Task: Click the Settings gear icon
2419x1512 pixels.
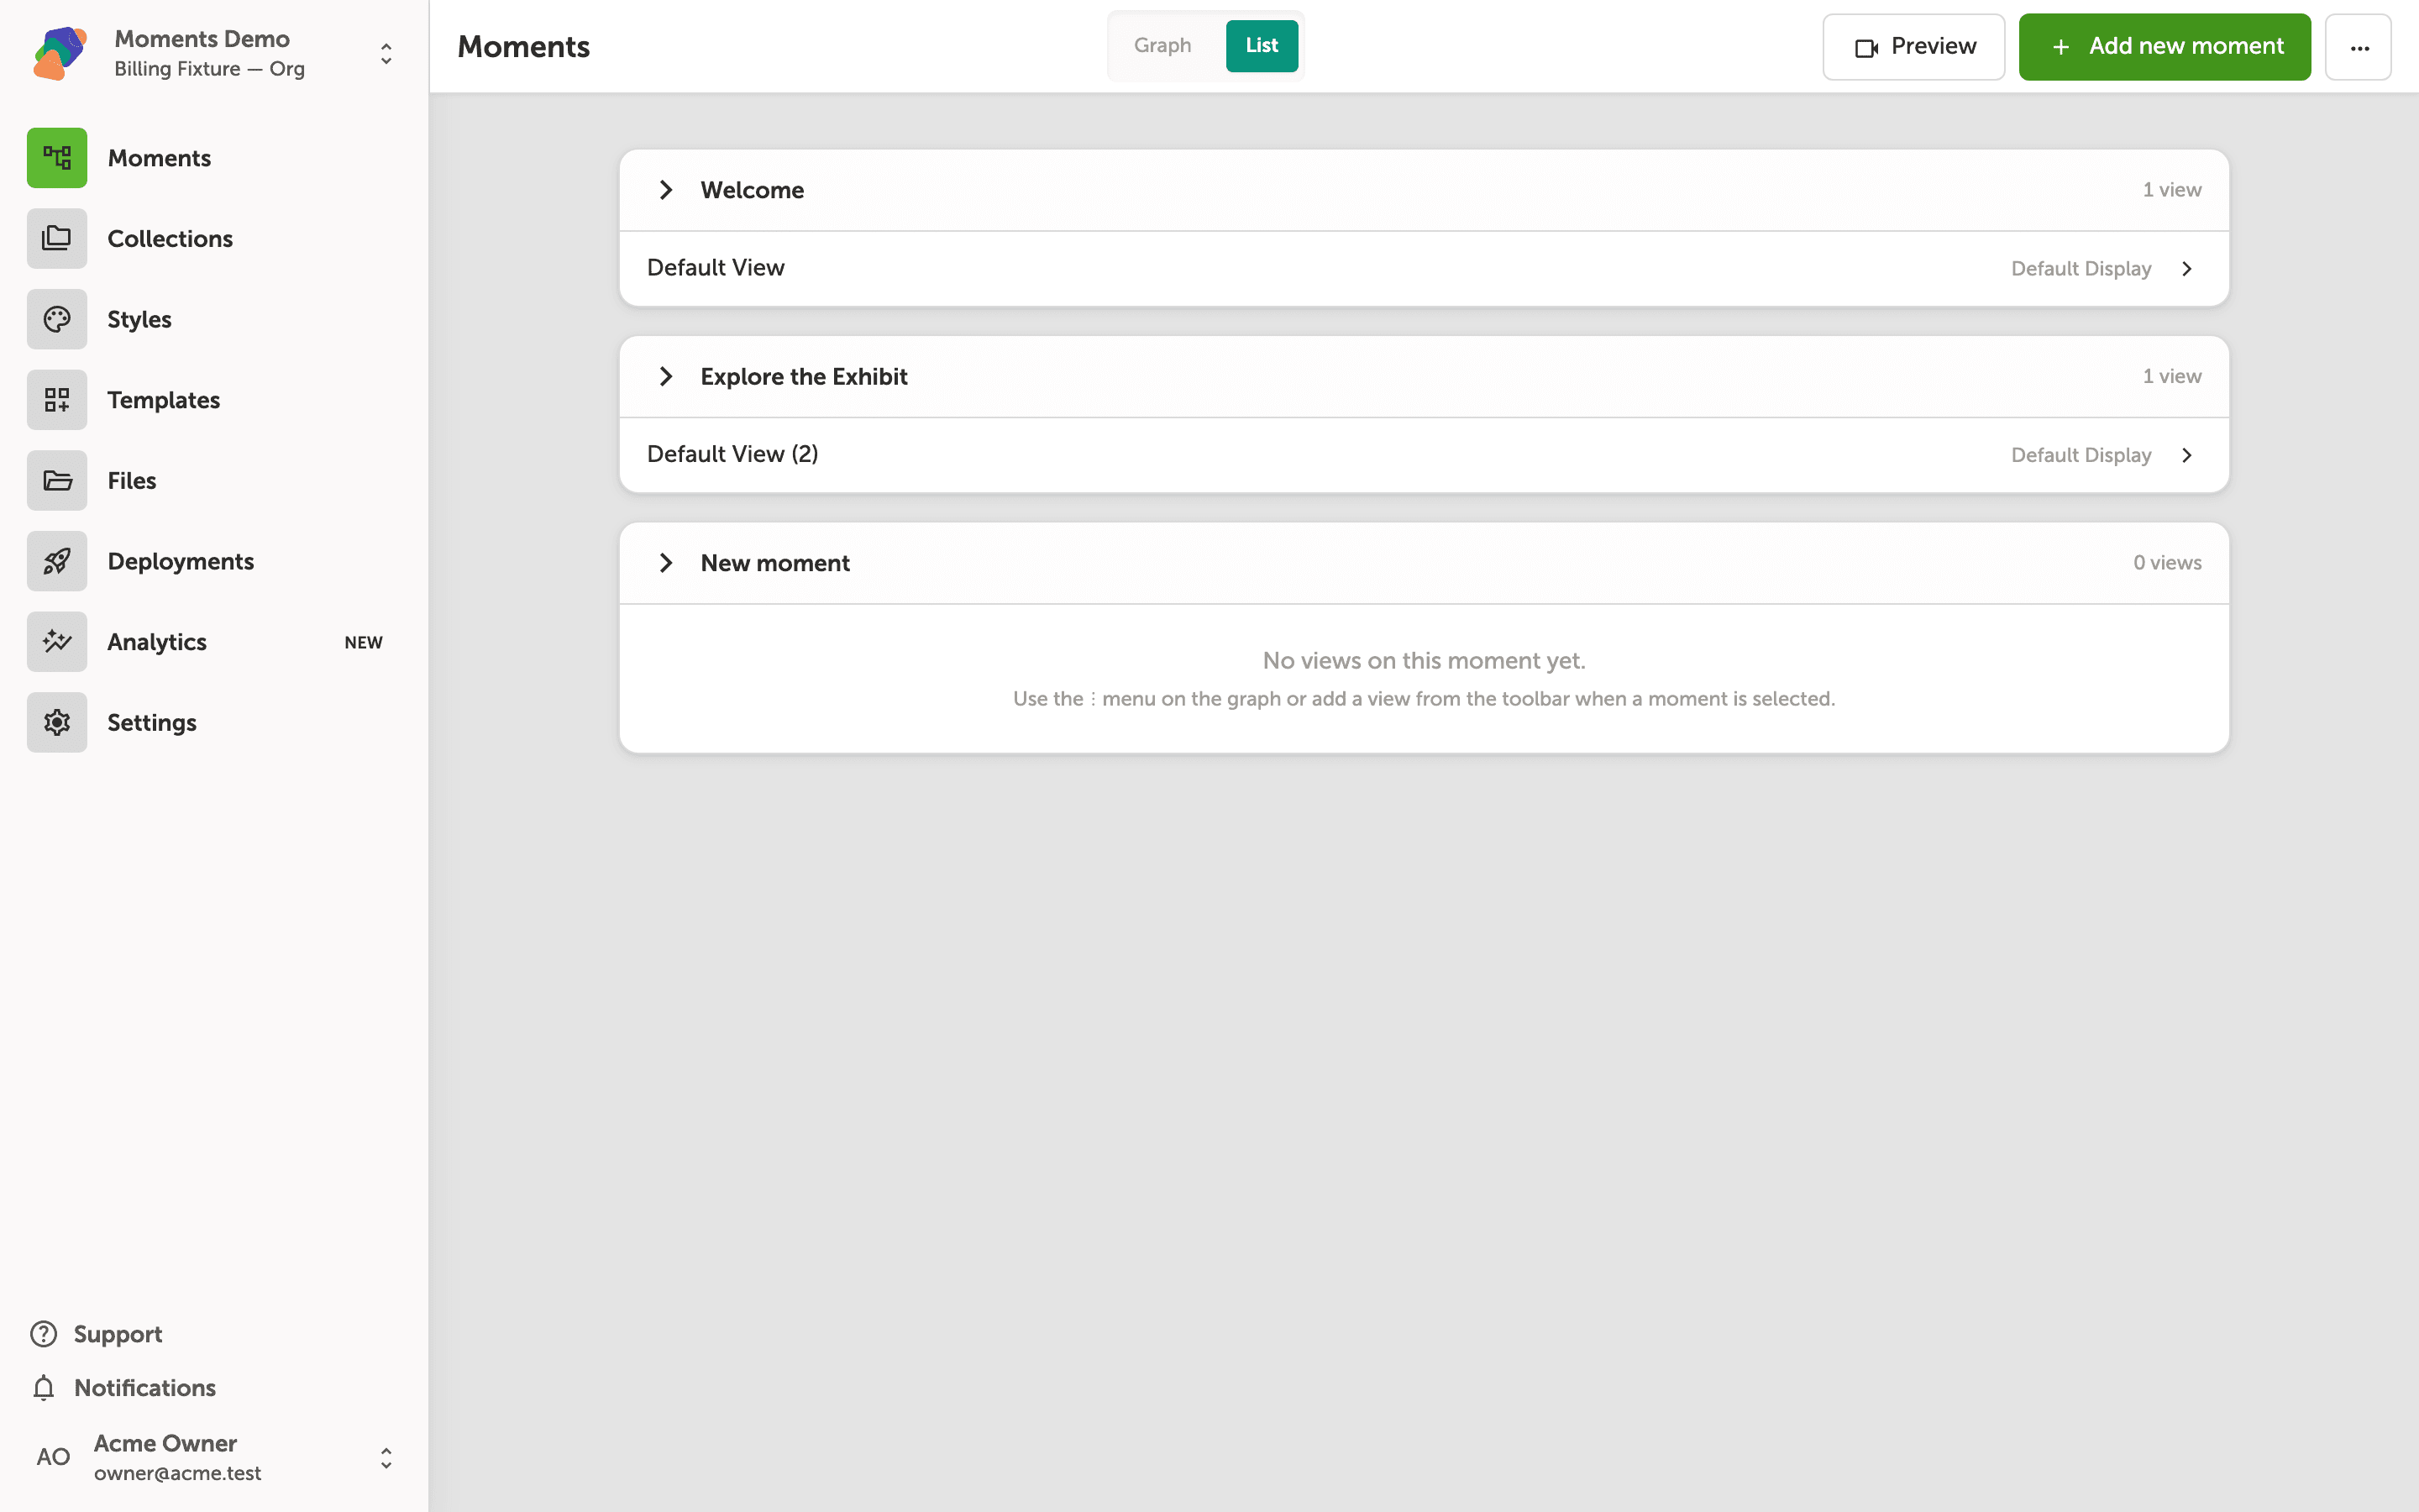Action: click(x=57, y=722)
